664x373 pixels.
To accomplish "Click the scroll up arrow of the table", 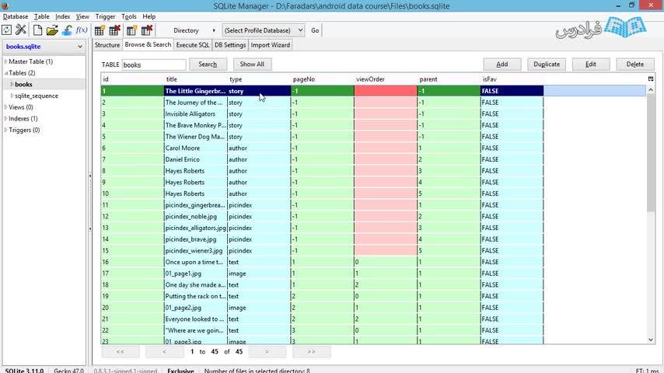I will 651,90.
